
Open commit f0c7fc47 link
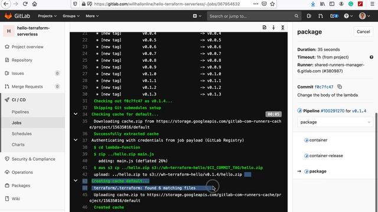324,87
